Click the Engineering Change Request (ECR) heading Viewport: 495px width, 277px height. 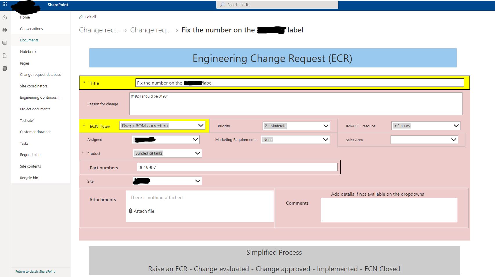pos(272,58)
